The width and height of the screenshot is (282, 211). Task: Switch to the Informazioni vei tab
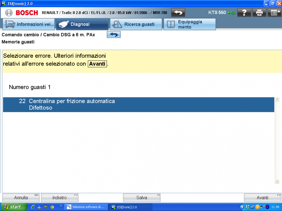coord(28,24)
